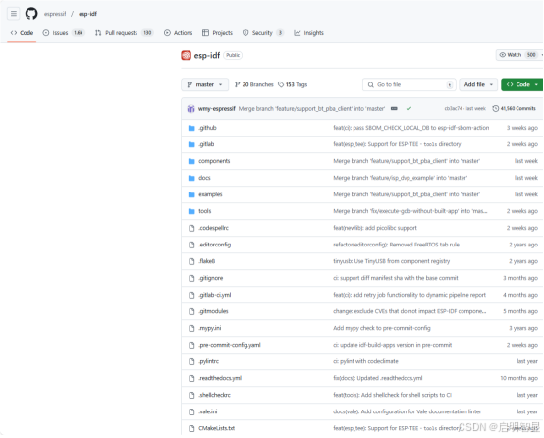Image resolution: width=544 pixels, height=438 pixels.
Task: Click the .readthedocs.yml file icon
Action: pos(191,378)
